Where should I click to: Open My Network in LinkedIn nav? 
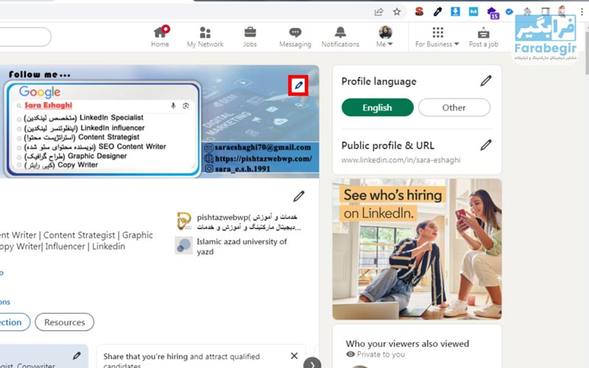[x=205, y=36]
